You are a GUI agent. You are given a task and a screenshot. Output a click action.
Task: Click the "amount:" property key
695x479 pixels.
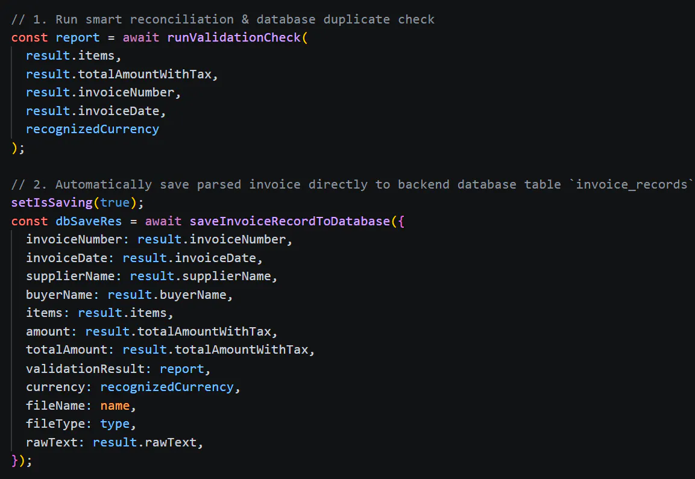51,331
